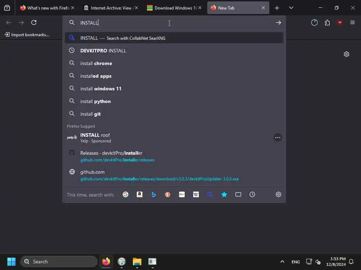Image resolution: width=361 pixels, height=270 pixels.
Task: List all tabs with the dropdown chevron
Action: pos(291,8)
